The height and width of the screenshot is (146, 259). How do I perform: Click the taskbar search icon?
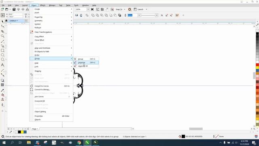12,142
